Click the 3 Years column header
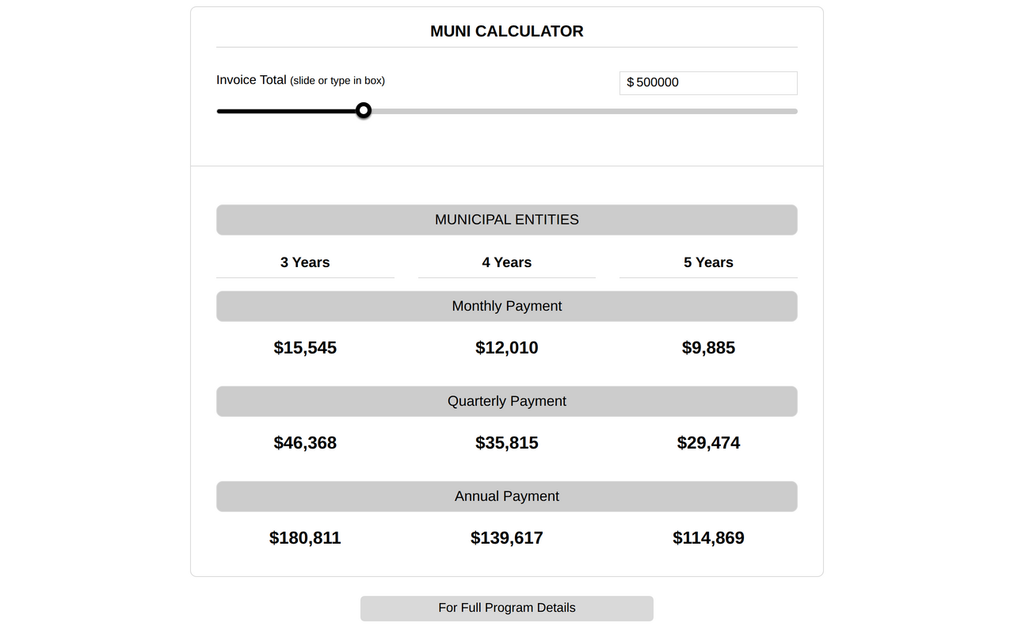The height and width of the screenshot is (634, 1014). (x=305, y=262)
